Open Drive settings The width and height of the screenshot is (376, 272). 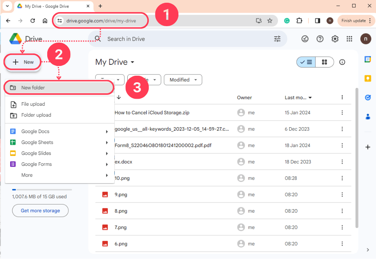pos(335,39)
